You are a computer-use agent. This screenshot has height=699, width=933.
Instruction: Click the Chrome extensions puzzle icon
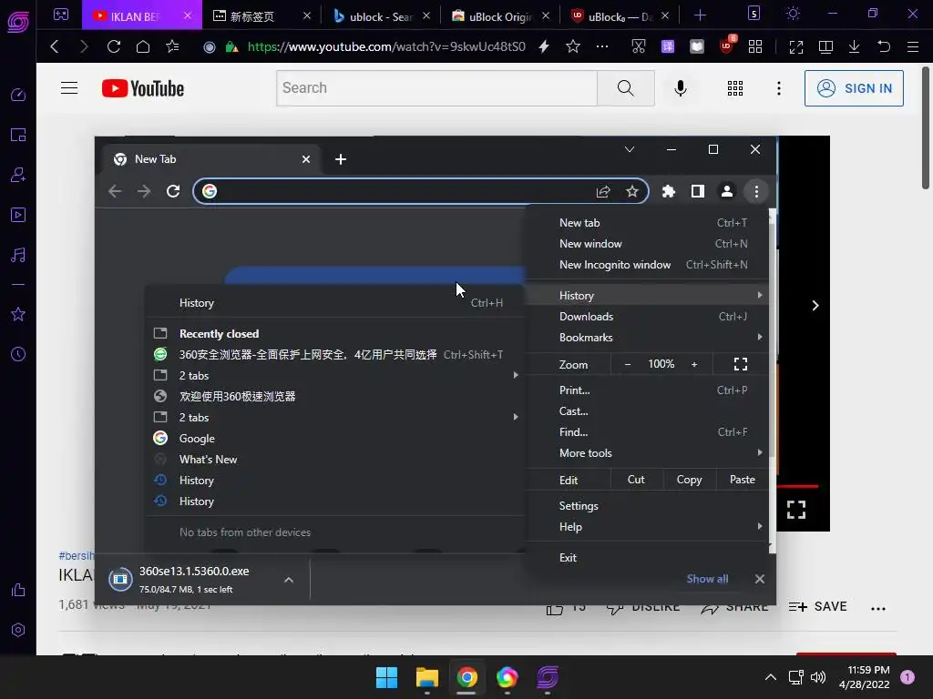coord(668,191)
